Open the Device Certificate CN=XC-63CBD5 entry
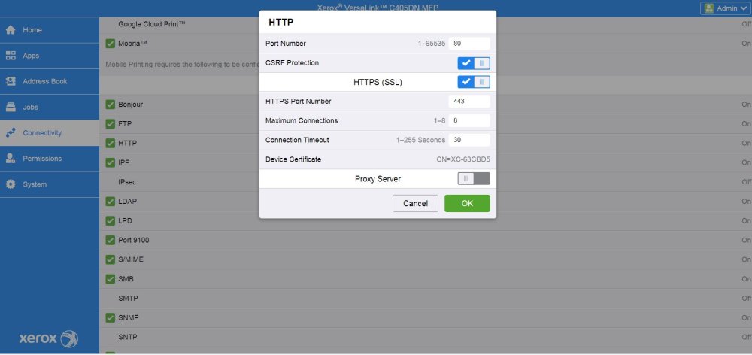Image resolution: width=752 pixels, height=355 pixels. coord(378,159)
